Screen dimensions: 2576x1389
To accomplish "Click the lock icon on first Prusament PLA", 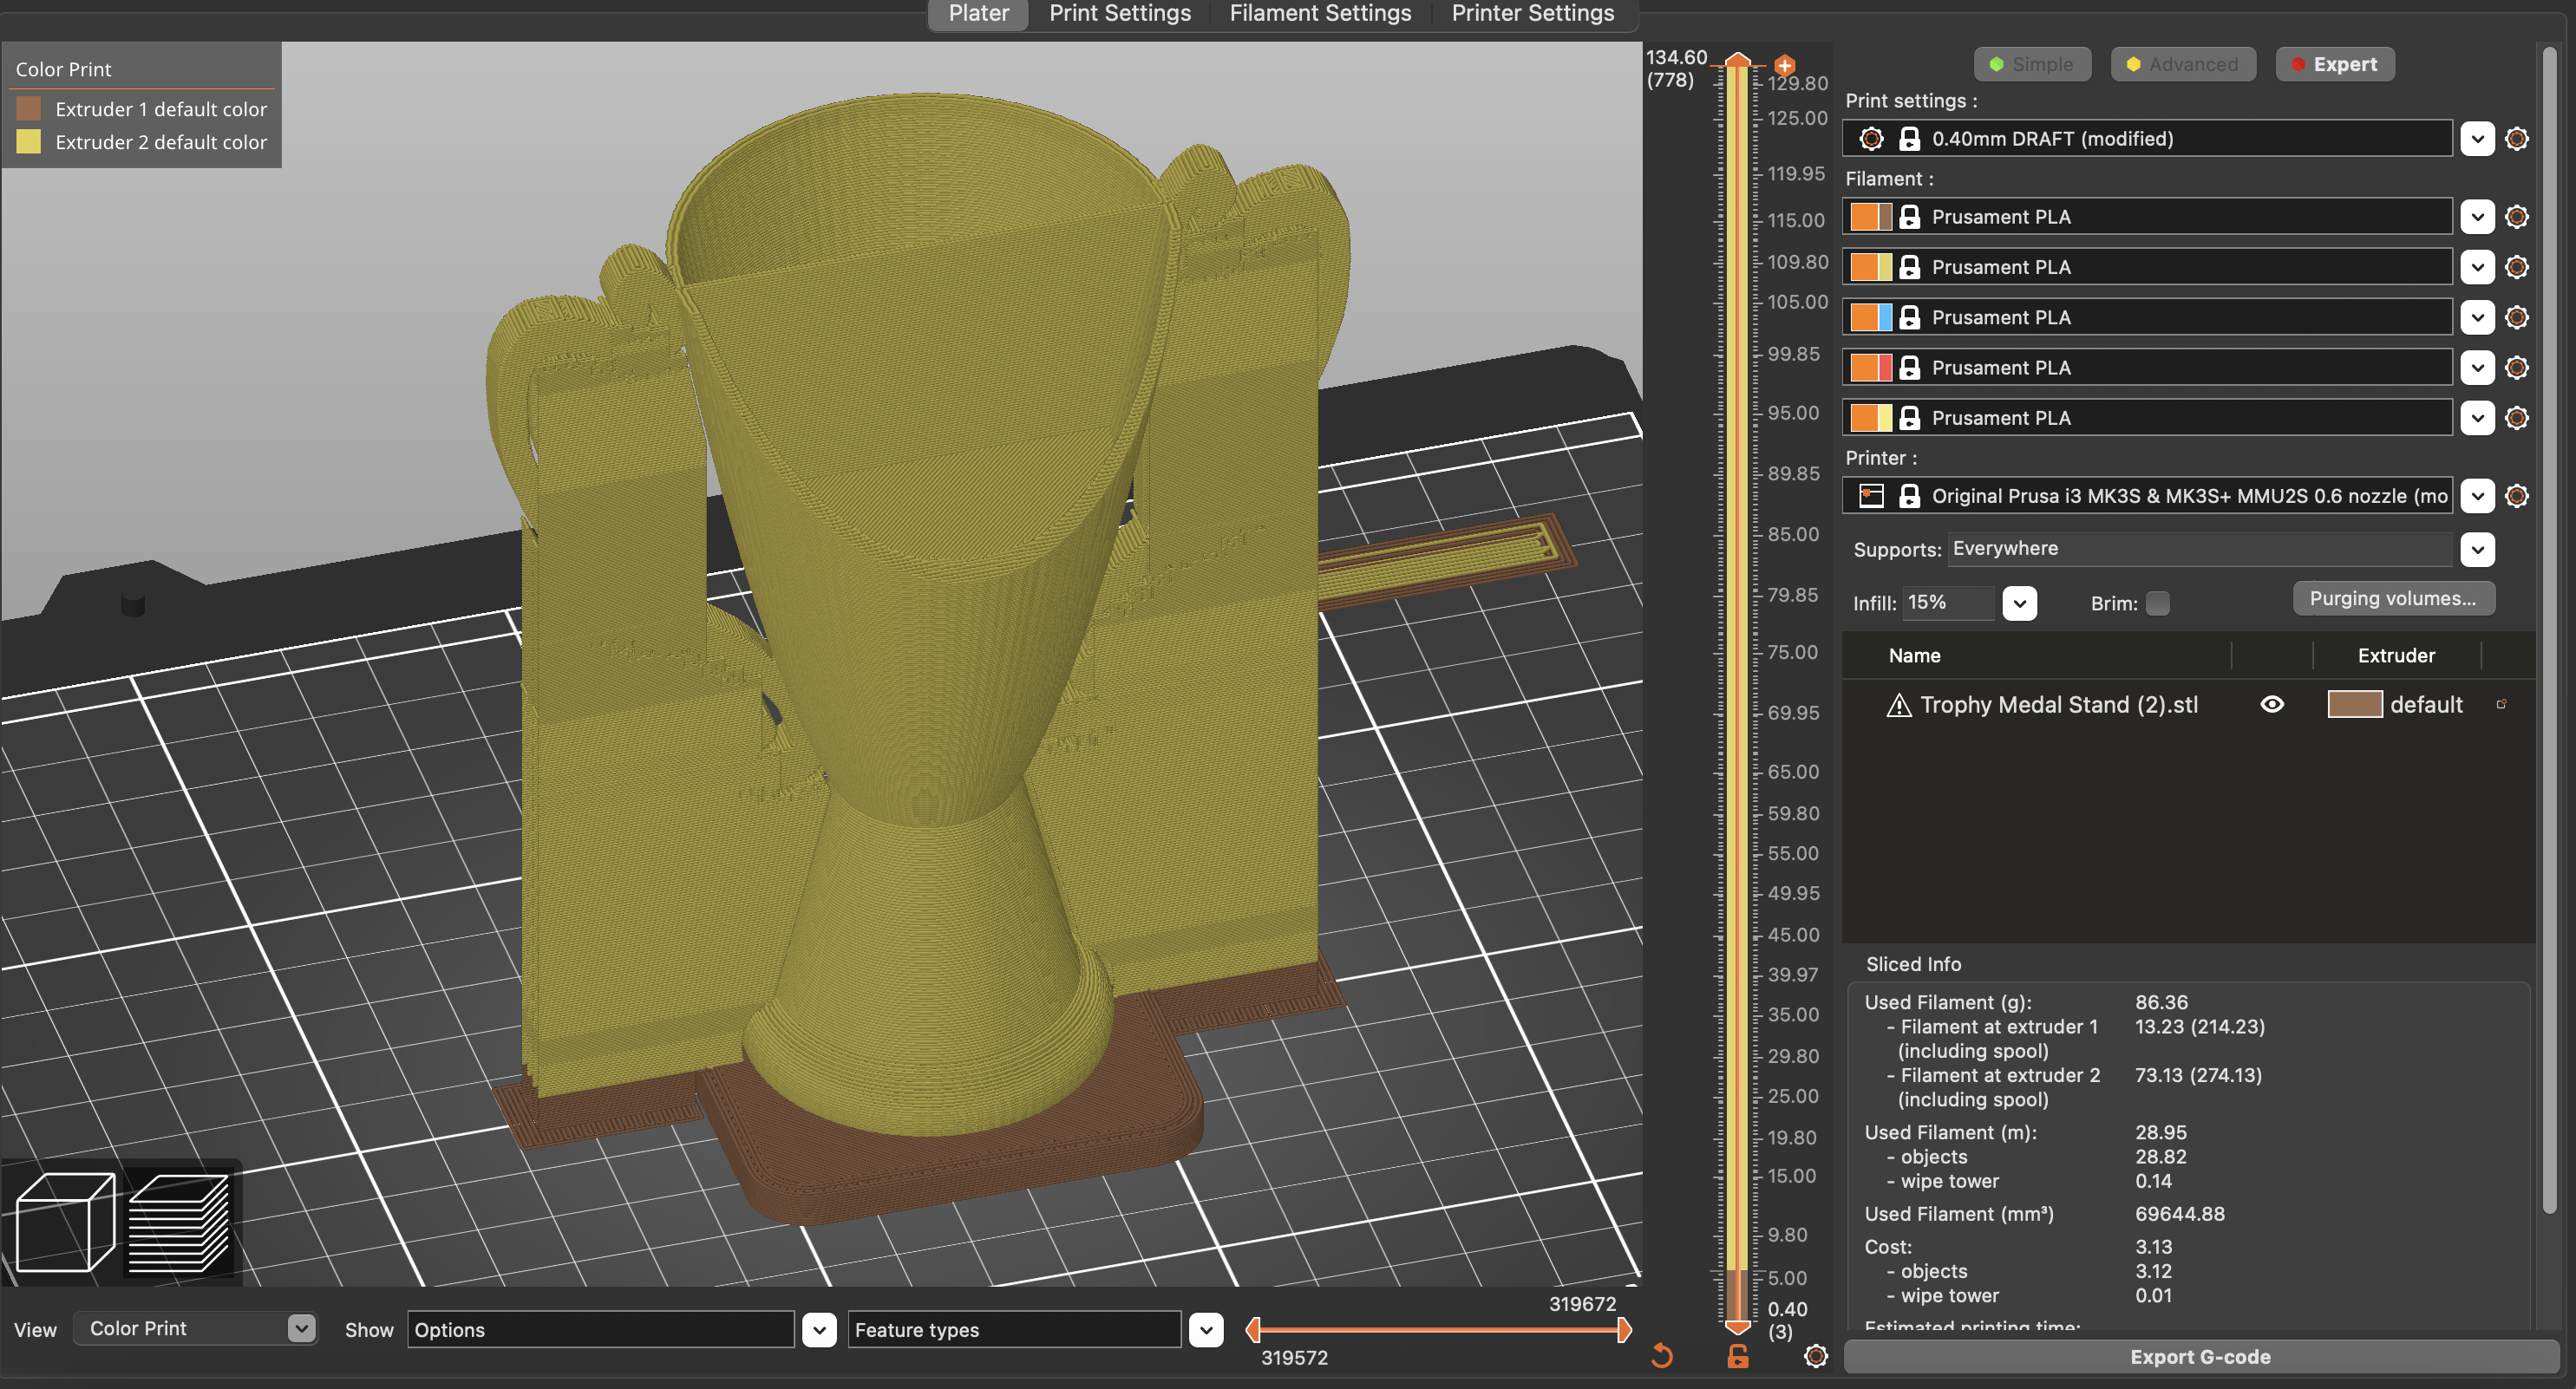I will pyautogui.click(x=1909, y=216).
